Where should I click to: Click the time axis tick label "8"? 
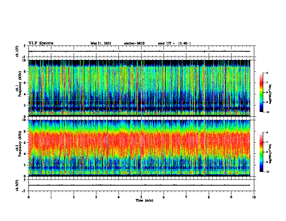[x=209, y=197]
